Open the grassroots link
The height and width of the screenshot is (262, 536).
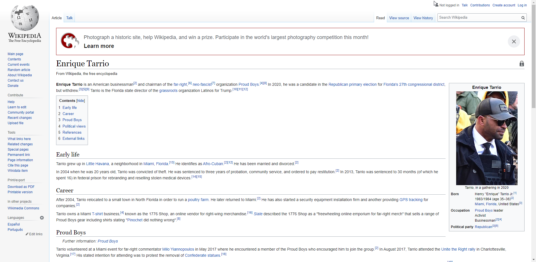point(168,90)
